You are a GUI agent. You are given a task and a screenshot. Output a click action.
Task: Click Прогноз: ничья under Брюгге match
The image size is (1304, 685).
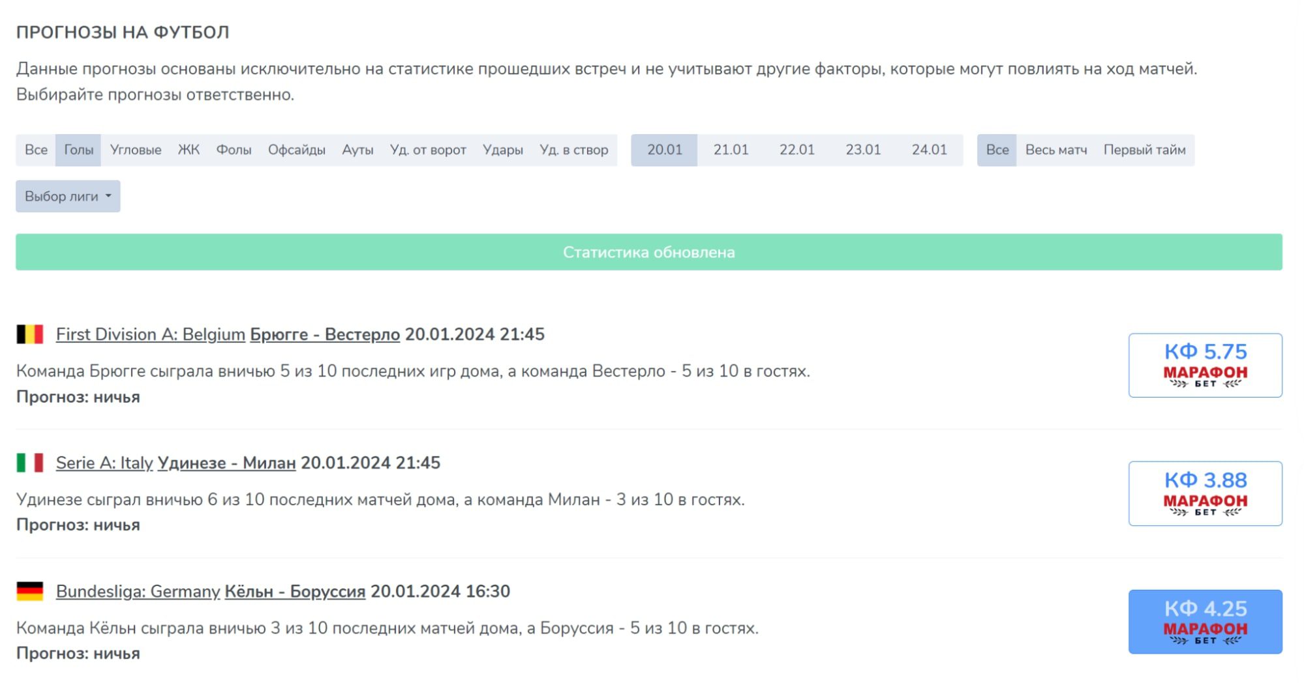click(x=78, y=397)
